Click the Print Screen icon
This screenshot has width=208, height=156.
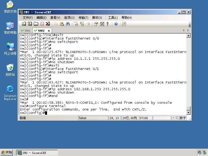pos(76,24)
